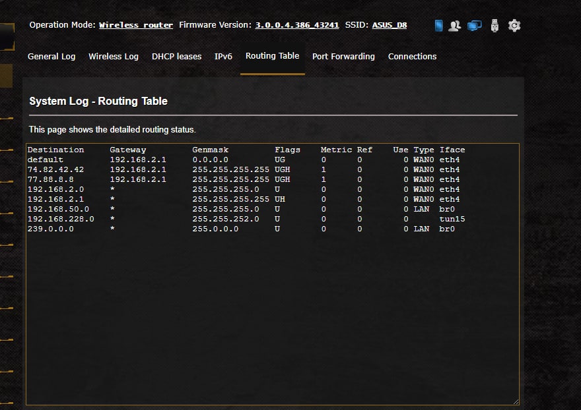
Task: Click the Metric column header
Action: (336, 150)
